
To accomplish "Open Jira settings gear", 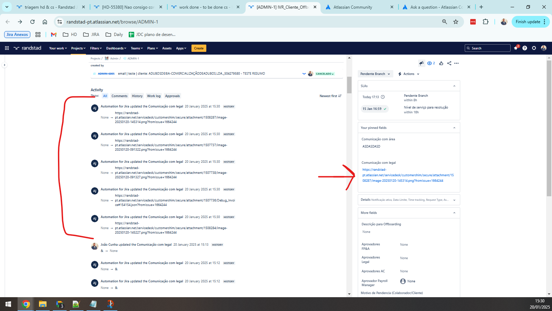I will (x=534, y=48).
